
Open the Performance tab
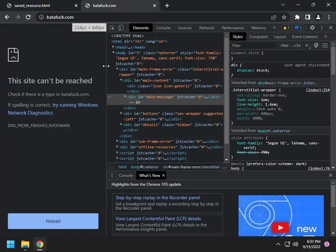click(x=233, y=28)
